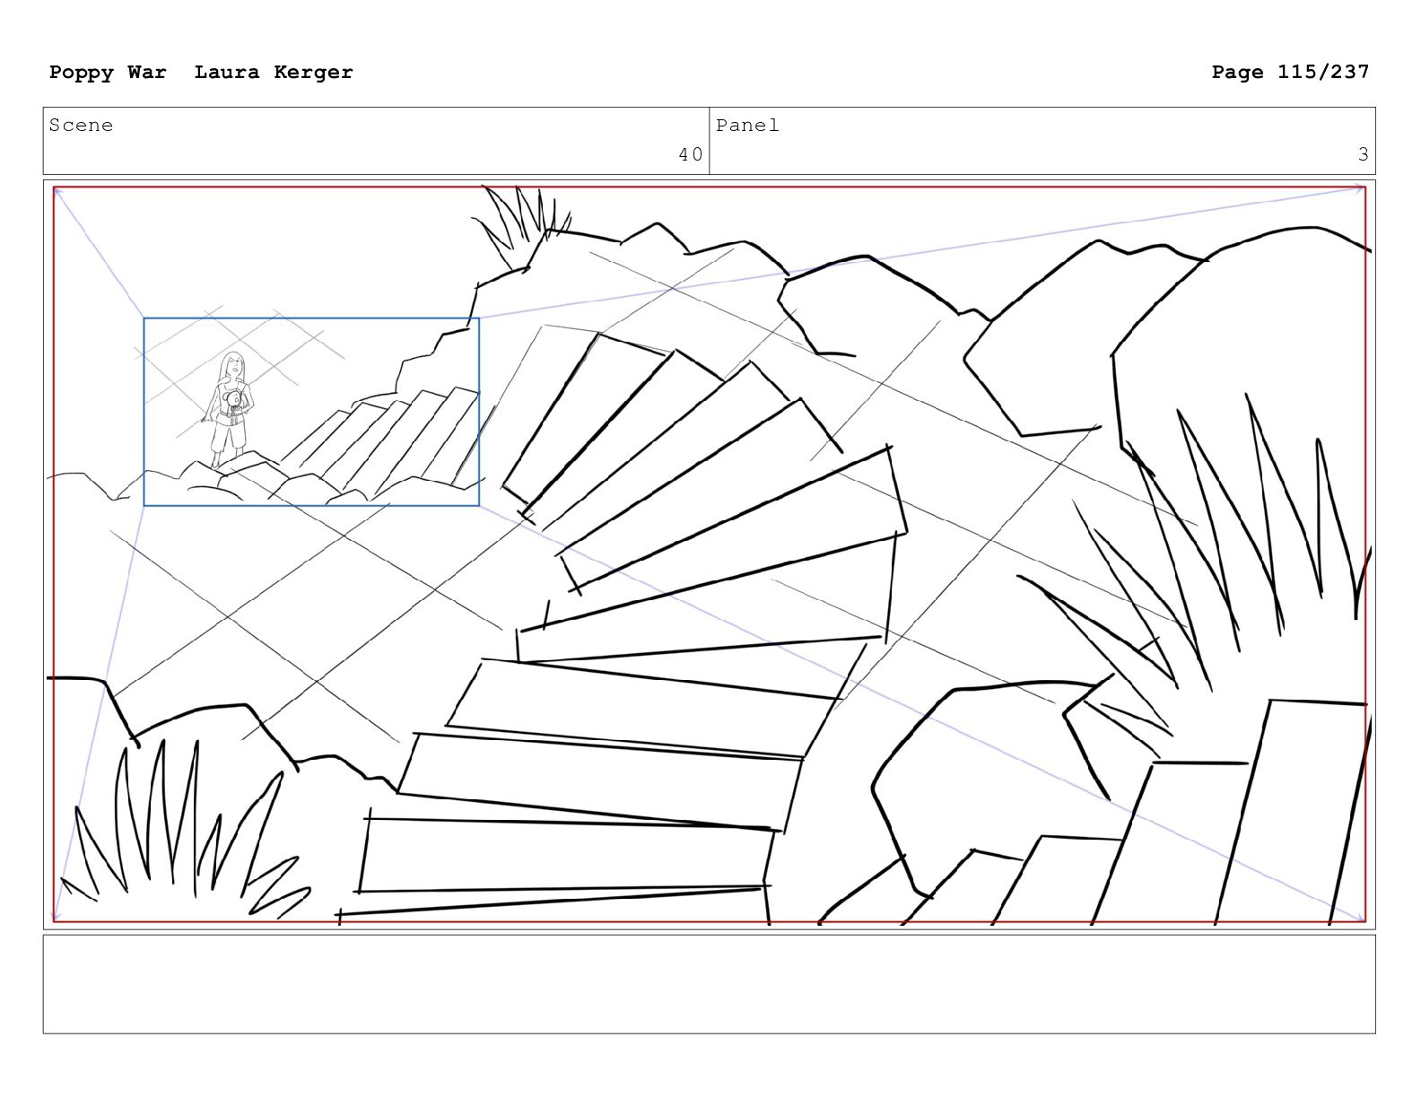Click the blue camera-frame thumbnail with the character
This screenshot has height=1098, width=1421.
click(x=311, y=412)
